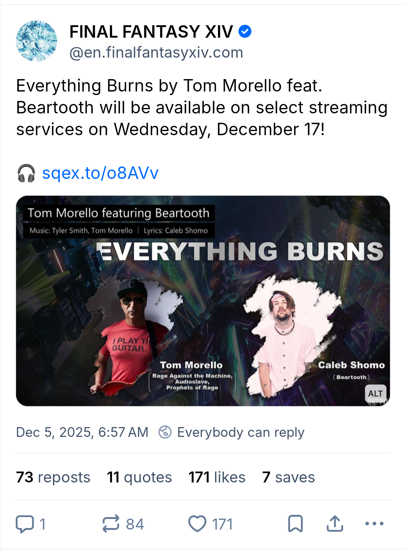View the 11 quotes list
The width and height of the screenshot is (406, 551).
tap(139, 477)
